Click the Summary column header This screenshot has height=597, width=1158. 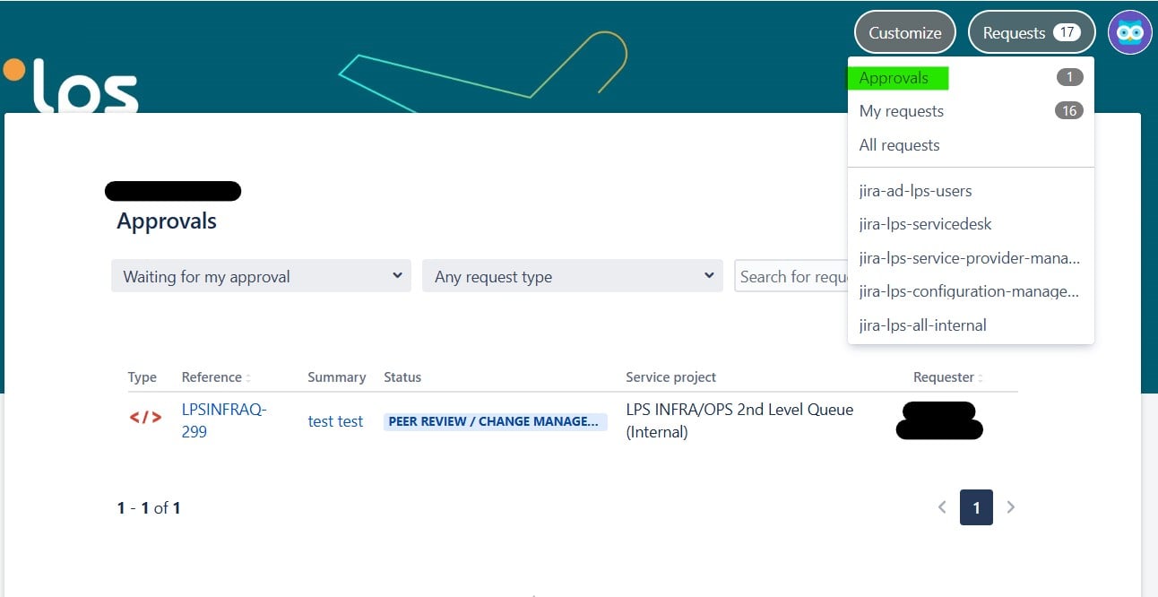[x=337, y=377]
